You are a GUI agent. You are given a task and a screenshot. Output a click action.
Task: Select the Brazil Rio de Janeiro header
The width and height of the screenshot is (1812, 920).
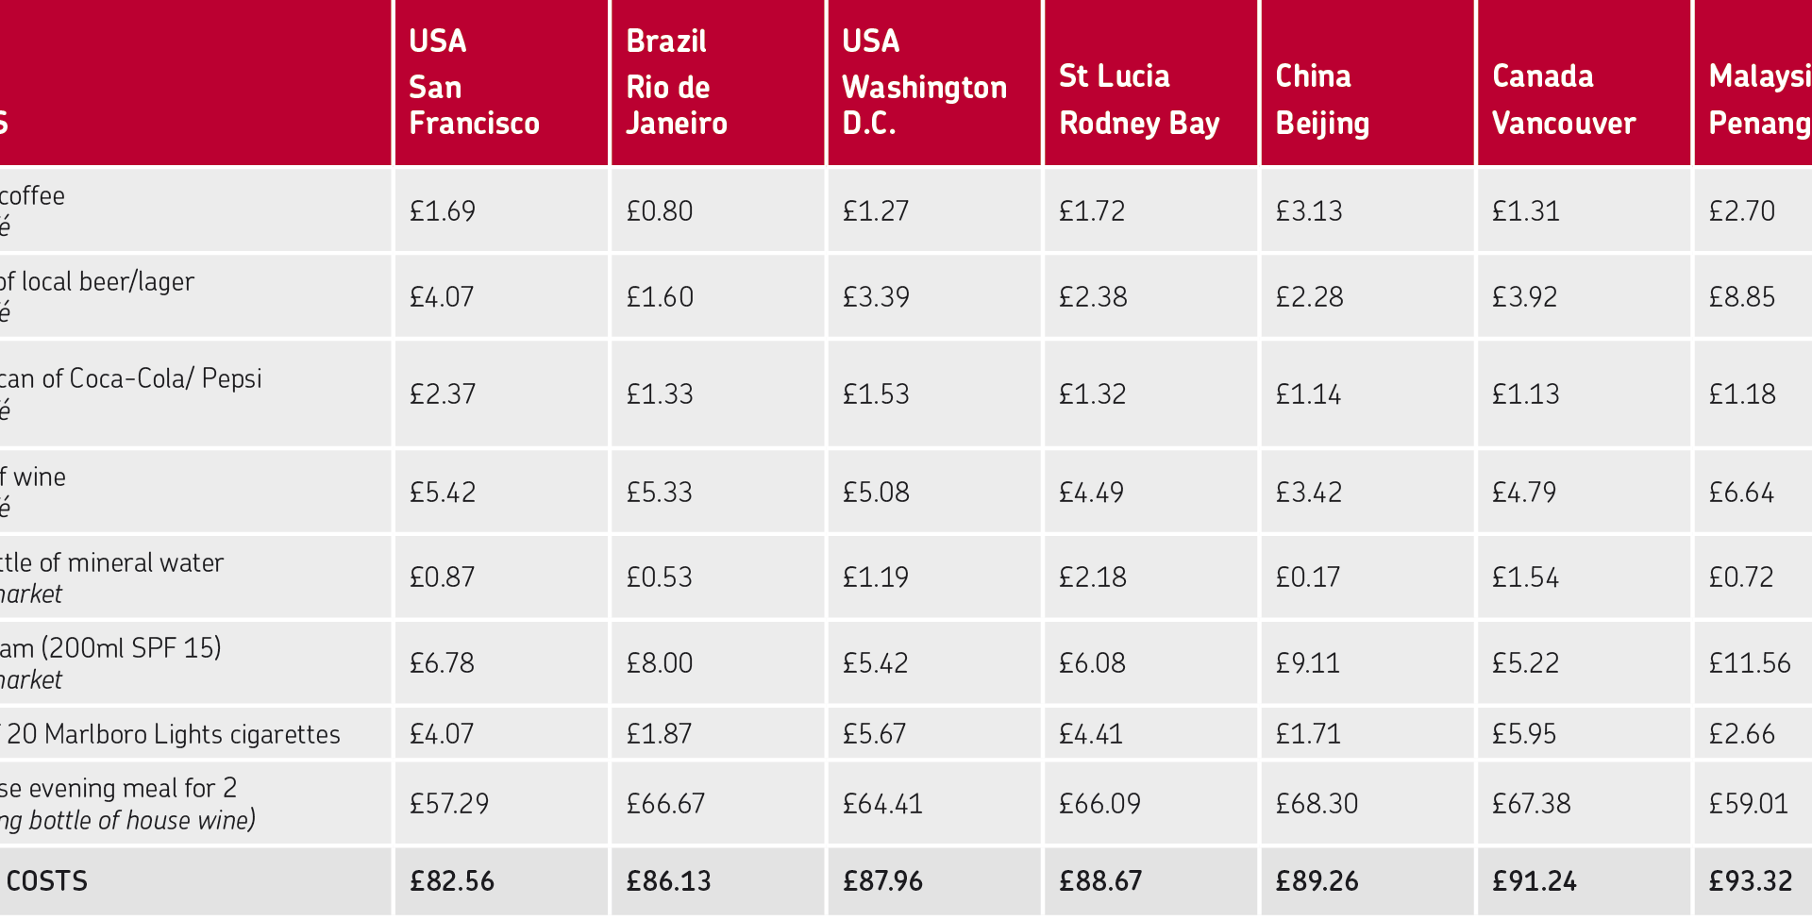coord(718,82)
